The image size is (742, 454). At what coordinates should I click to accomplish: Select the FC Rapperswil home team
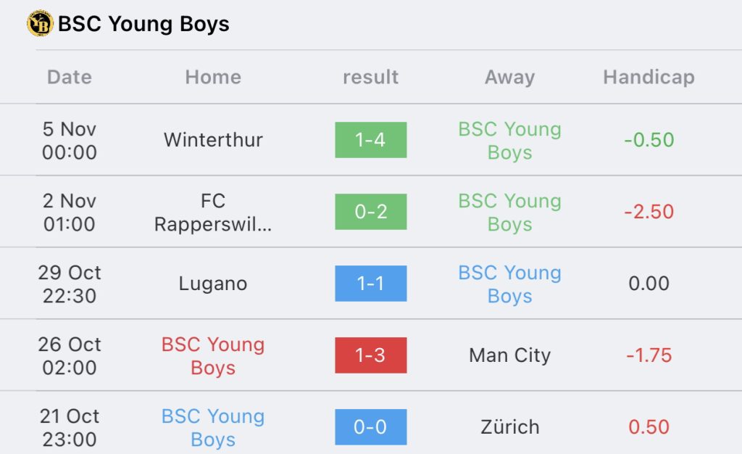click(x=213, y=212)
